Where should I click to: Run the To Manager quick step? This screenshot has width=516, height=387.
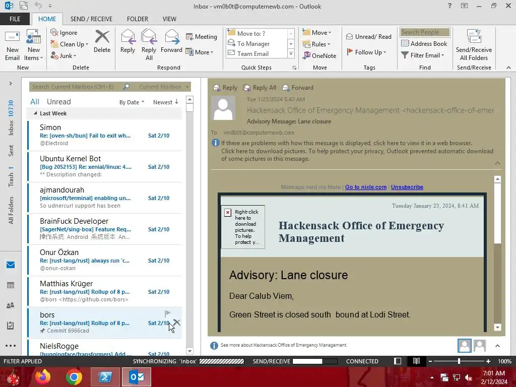point(253,43)
